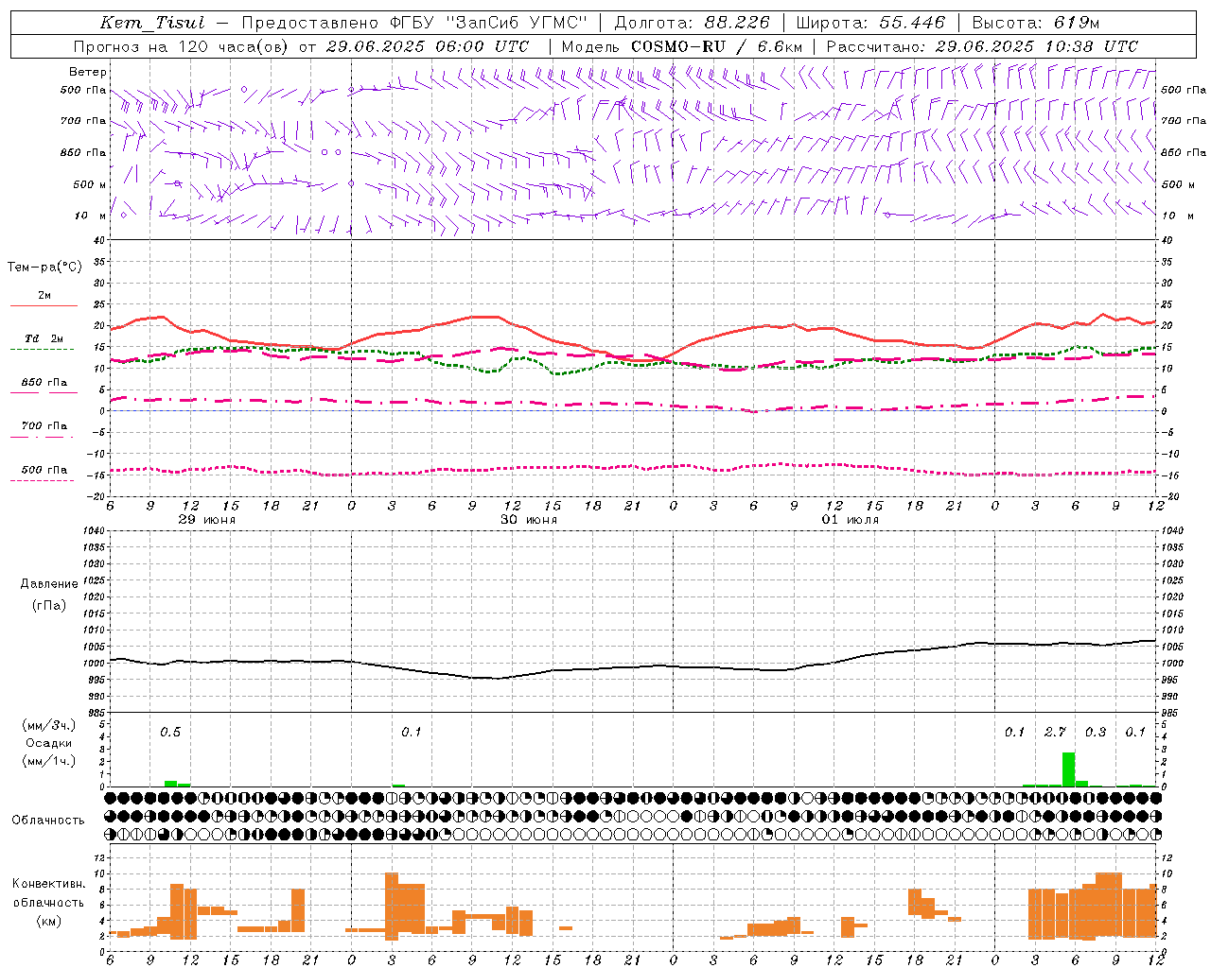Click the 'Модель COSMO-RU / 6.6км' text
The width and height of the screenshot is (1211, 968).
[x=680, y=46]
